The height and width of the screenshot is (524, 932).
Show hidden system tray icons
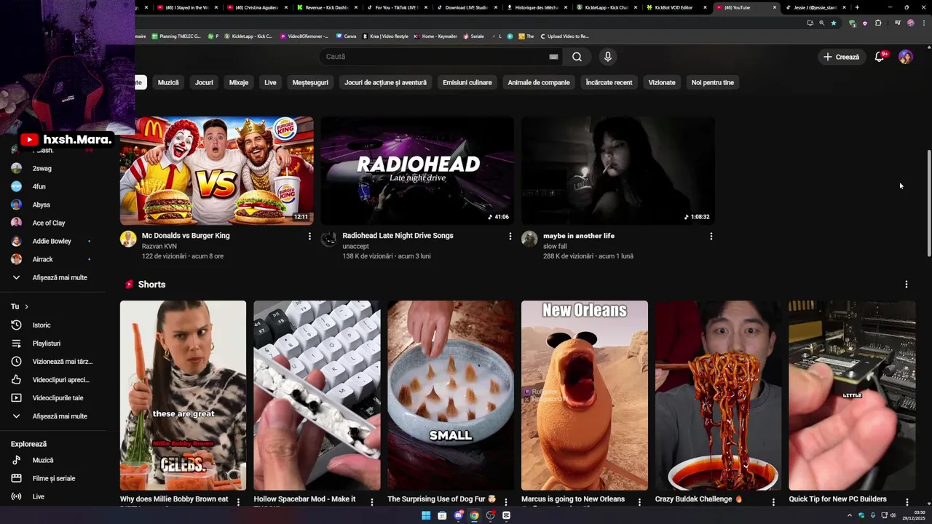coord(849,515)
